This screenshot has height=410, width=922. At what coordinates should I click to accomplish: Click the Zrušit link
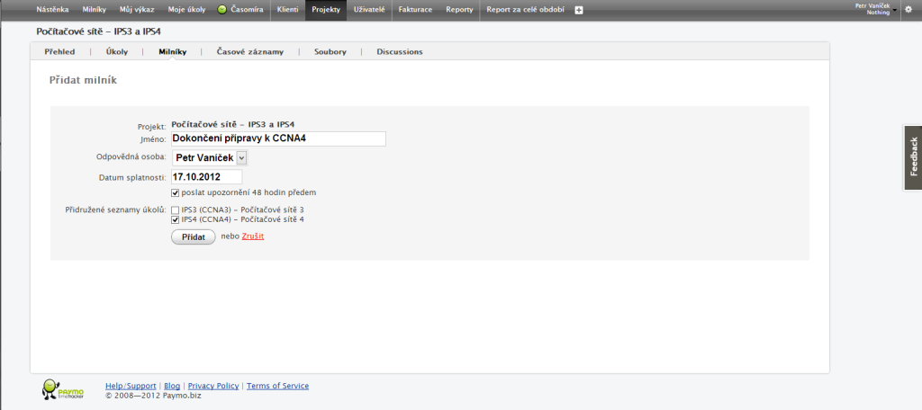[x=253, y=236]
